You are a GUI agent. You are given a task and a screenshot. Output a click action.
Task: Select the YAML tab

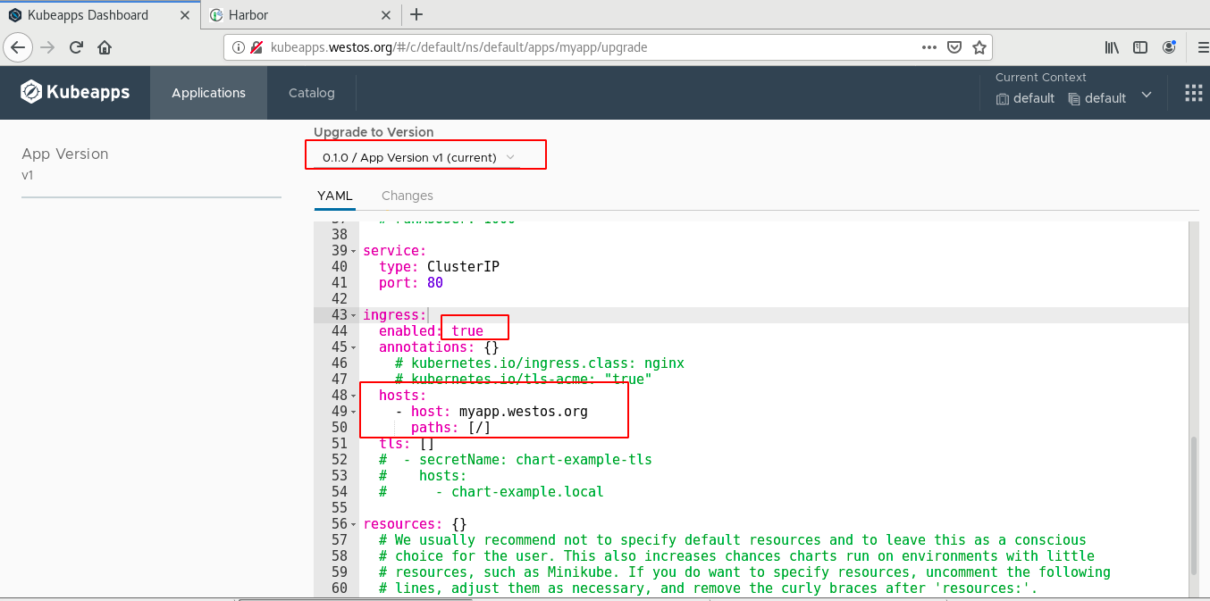[x=335, y=196]
